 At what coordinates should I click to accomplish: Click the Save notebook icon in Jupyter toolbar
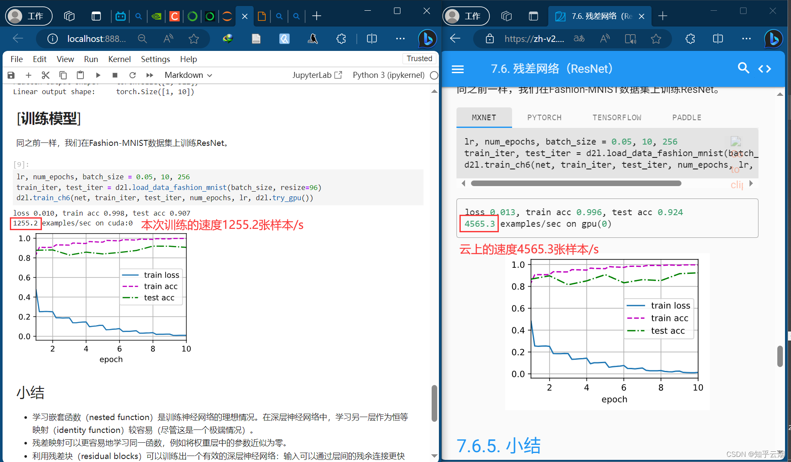11,75
